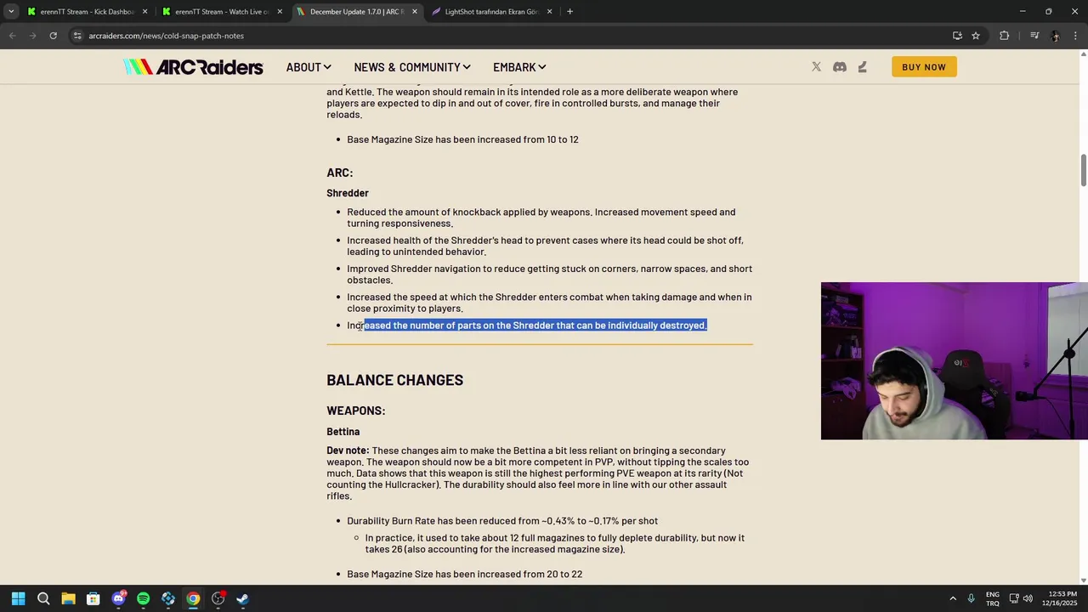Click 'Base Magazine Size increased from 20 to 22'
Image resolution: width=1088 pixels, height=612 pixels.
click(465, 575)
